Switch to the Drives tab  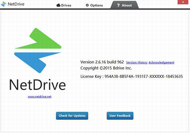click(64, 5)
